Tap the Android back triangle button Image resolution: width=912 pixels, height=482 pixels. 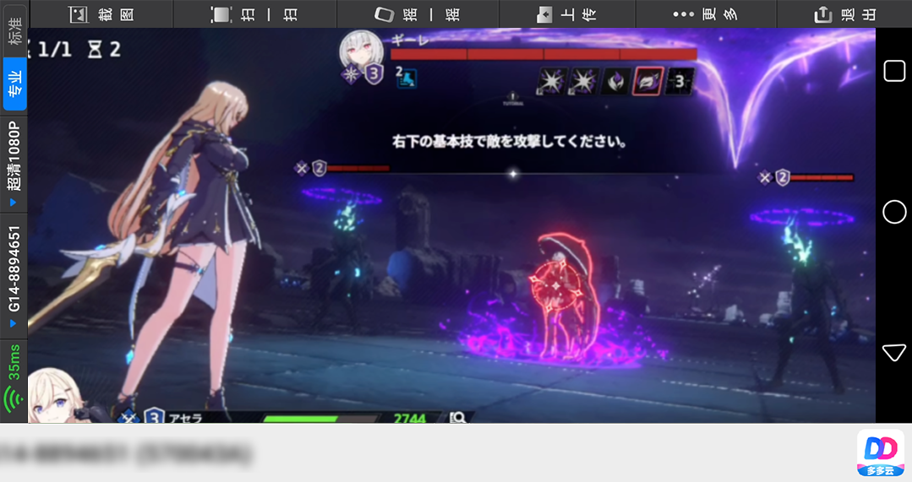[894, 352]
